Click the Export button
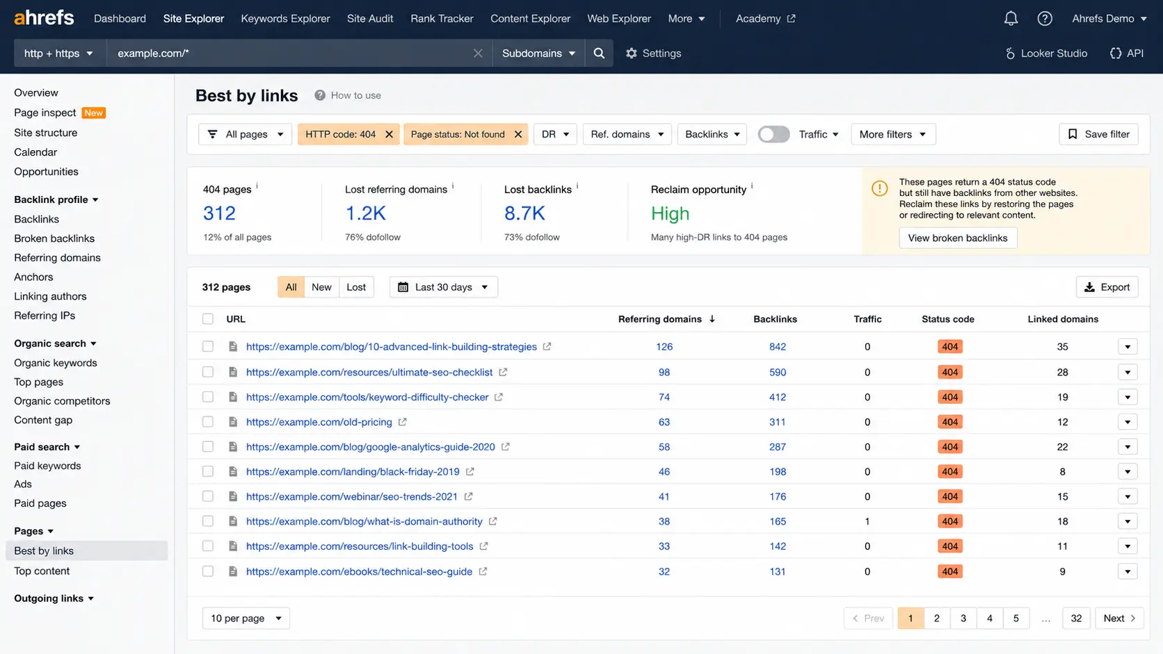This screenshot has height=654, width=1163. point(1107,287)
